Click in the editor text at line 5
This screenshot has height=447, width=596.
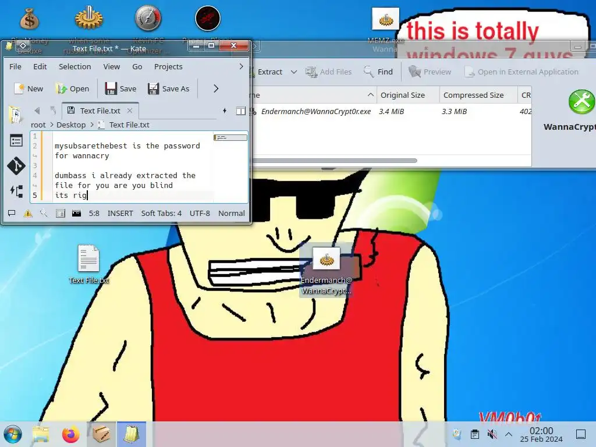[133, 195]
